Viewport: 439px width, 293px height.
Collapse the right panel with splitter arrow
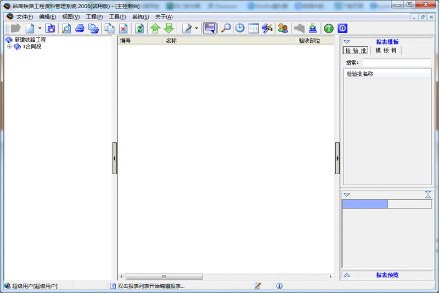coord(337,158)
